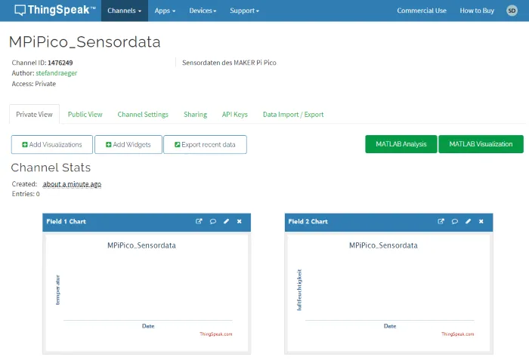Open the Devices dropdown menu
This screenshot has height=363, width=529.
pyautogui.click(x=203, y=11)
